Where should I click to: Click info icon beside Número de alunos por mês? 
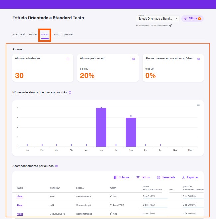[70, 92]
